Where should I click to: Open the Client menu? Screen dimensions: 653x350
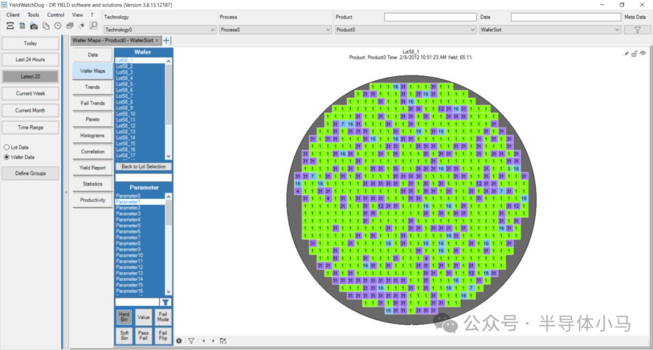tap(13, 15)
